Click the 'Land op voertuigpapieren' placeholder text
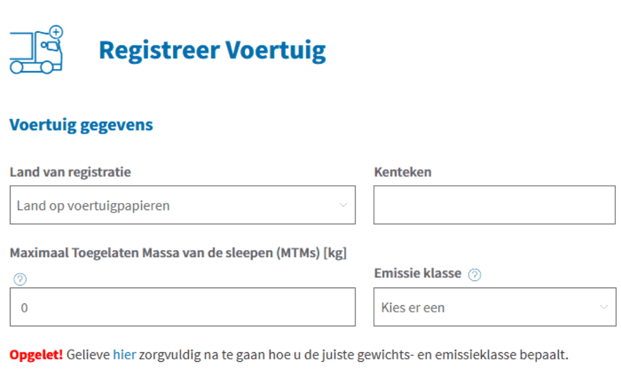Image resolution: width=621 pixels, height=390 pixels. pyautogui.click(x=93, y=206)
